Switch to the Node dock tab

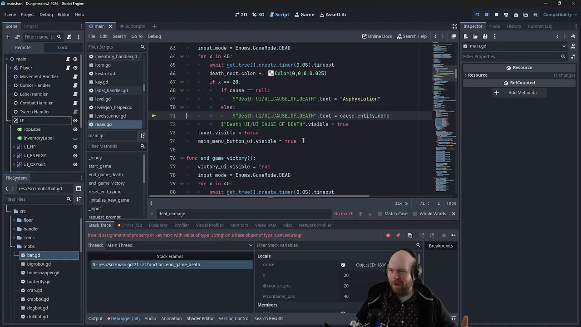pos(494,26)
